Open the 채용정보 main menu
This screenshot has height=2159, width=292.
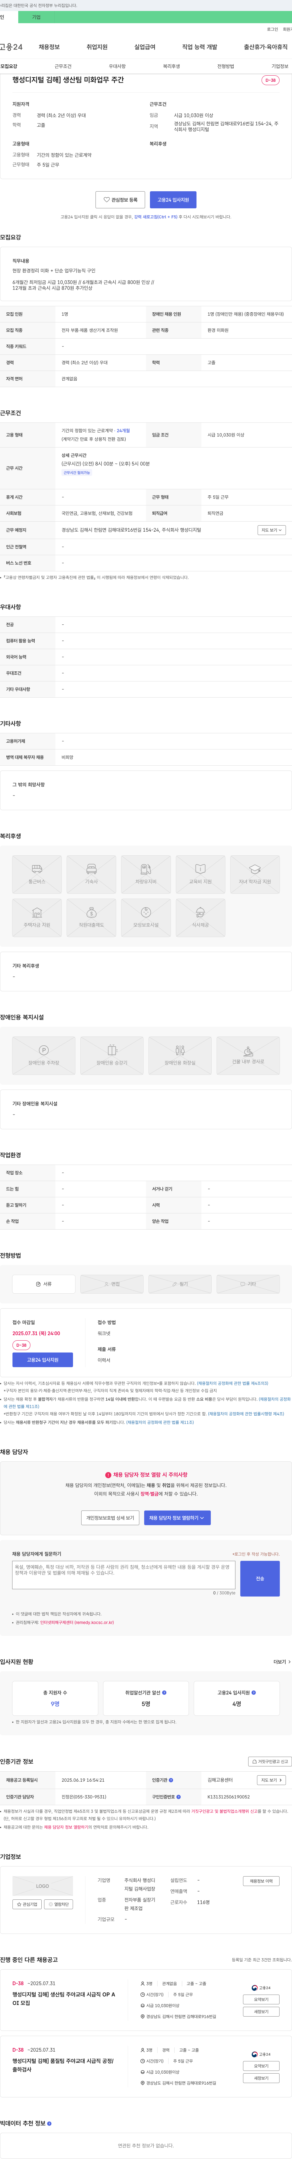[49, 47]
